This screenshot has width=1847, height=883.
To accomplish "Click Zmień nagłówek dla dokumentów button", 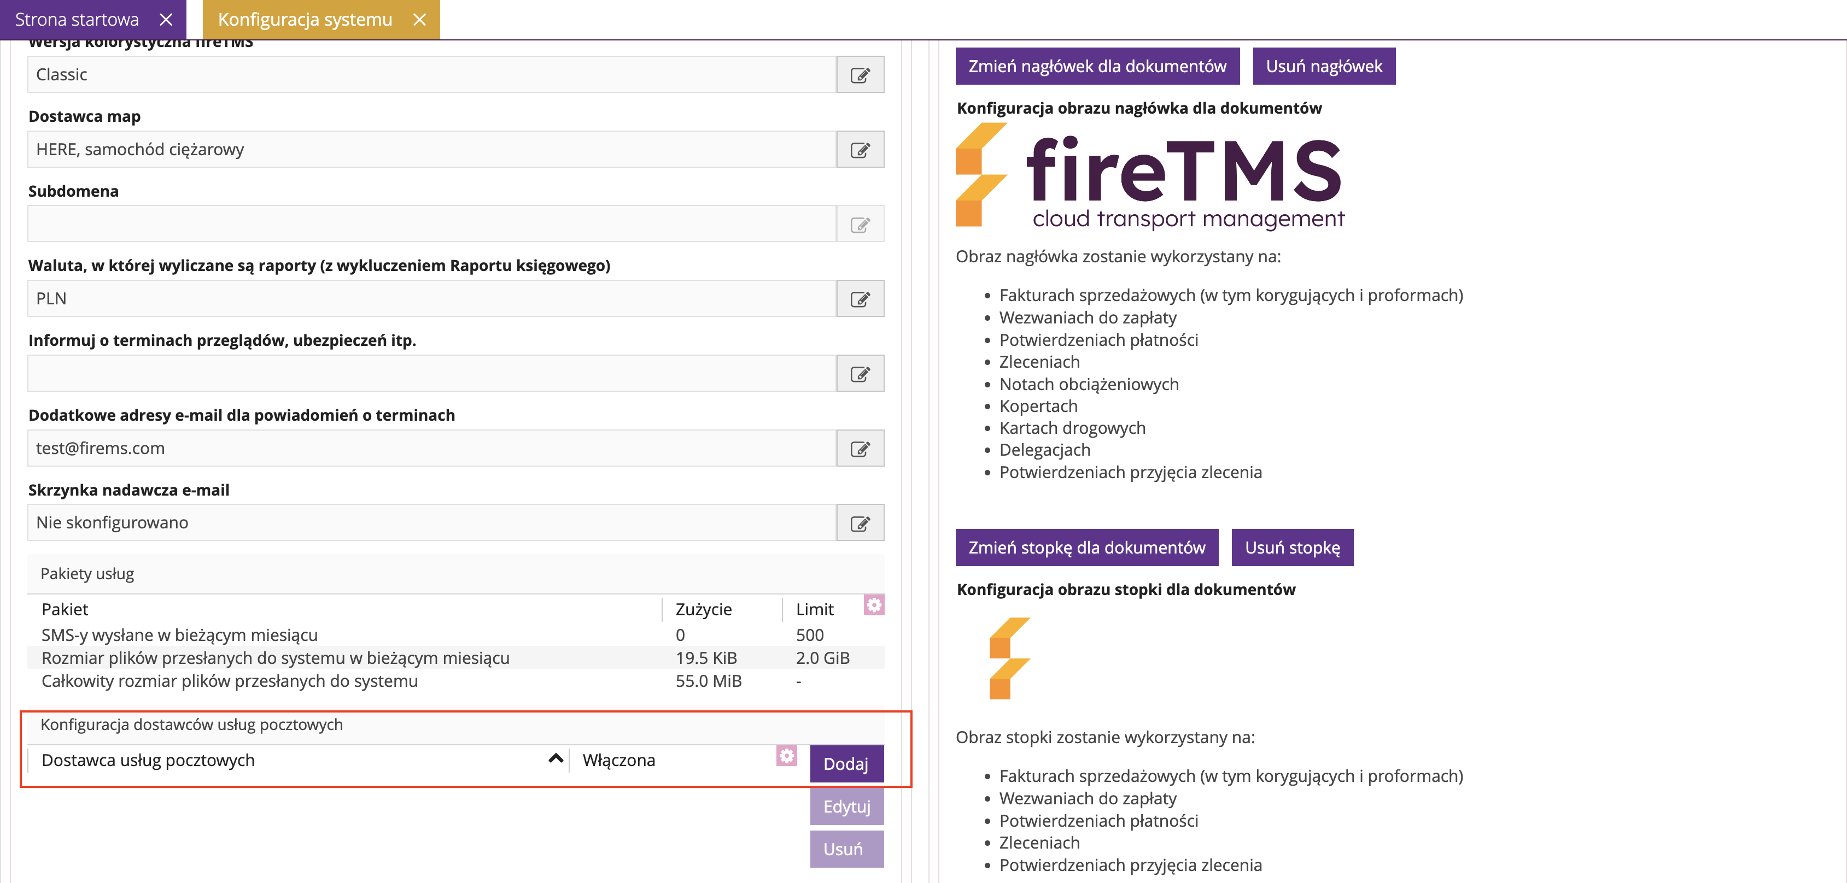I will [1096, 66].
